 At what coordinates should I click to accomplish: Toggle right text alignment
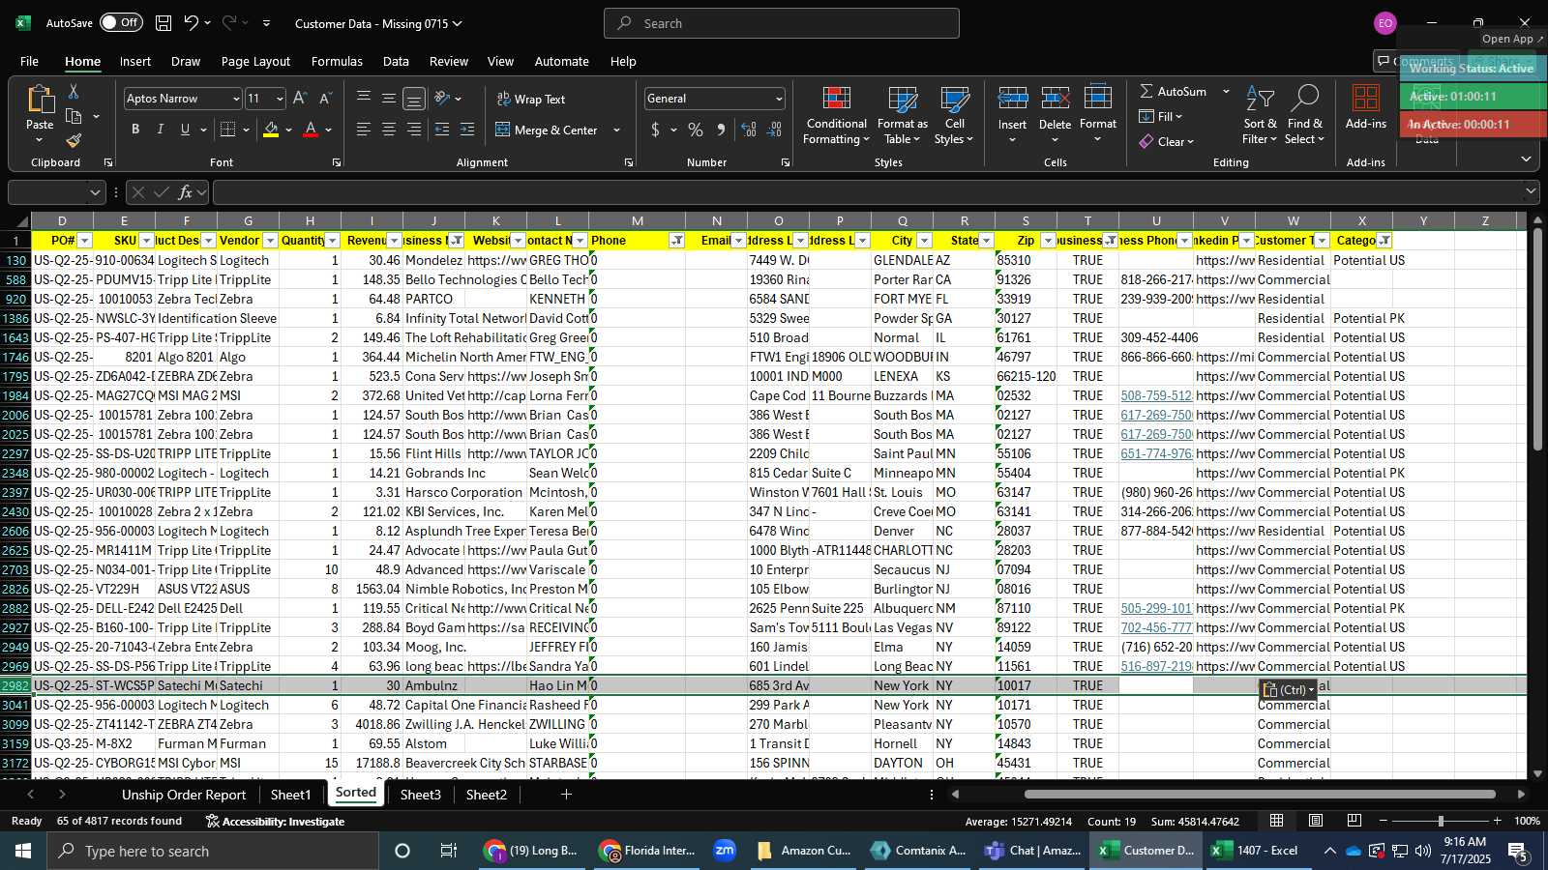click(x=414, y=130)
